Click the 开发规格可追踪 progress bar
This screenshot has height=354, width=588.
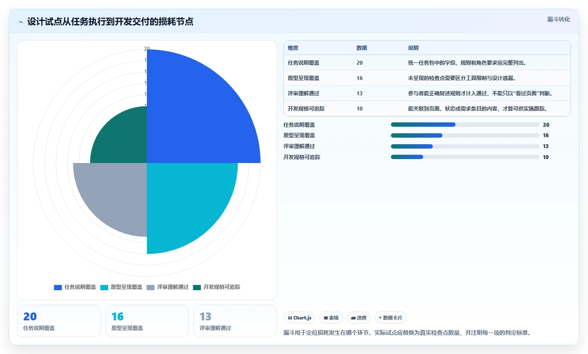(465, 157)
